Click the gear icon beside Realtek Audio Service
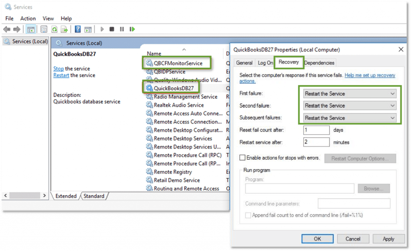 pos(149,105)
